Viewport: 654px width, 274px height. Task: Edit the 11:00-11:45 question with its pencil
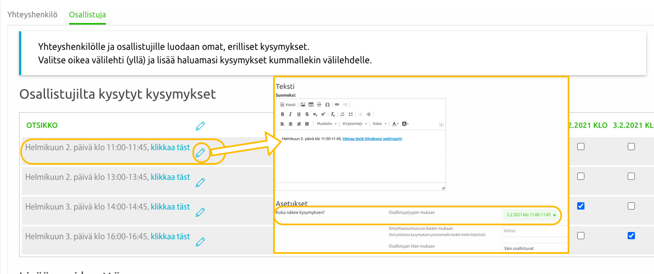pyautogui.click(x=201, y=153)
